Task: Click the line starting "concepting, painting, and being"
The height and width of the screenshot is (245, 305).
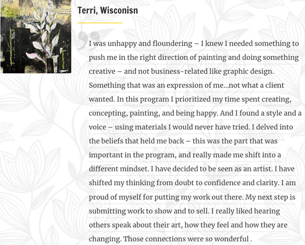Action: tap(195, 113)
